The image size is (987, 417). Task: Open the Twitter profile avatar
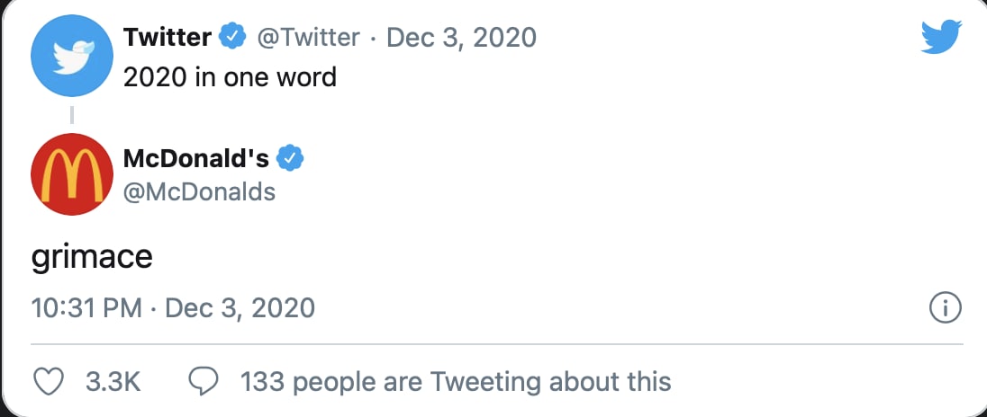(x=72, y=56)
